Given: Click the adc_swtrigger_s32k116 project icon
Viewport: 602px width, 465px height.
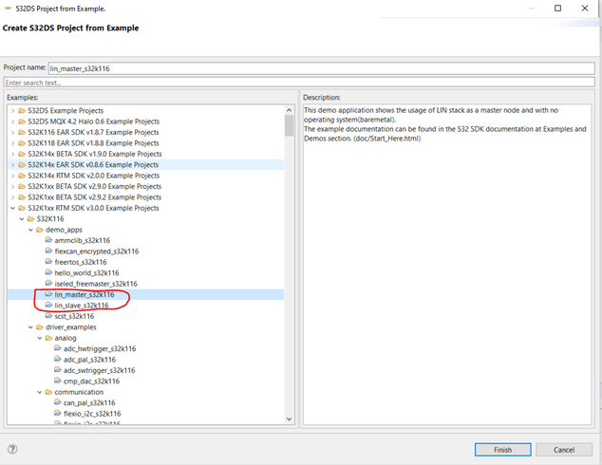Looking at the screenshot, I should click(x=58, y=370).
